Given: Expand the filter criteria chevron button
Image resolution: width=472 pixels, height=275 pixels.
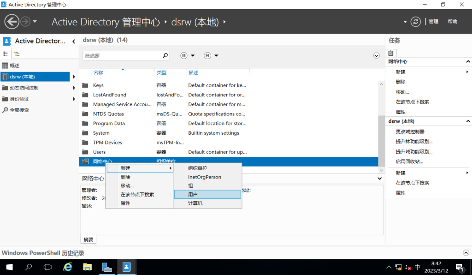Looking at the screenshot, I should [x=376, y=56].
